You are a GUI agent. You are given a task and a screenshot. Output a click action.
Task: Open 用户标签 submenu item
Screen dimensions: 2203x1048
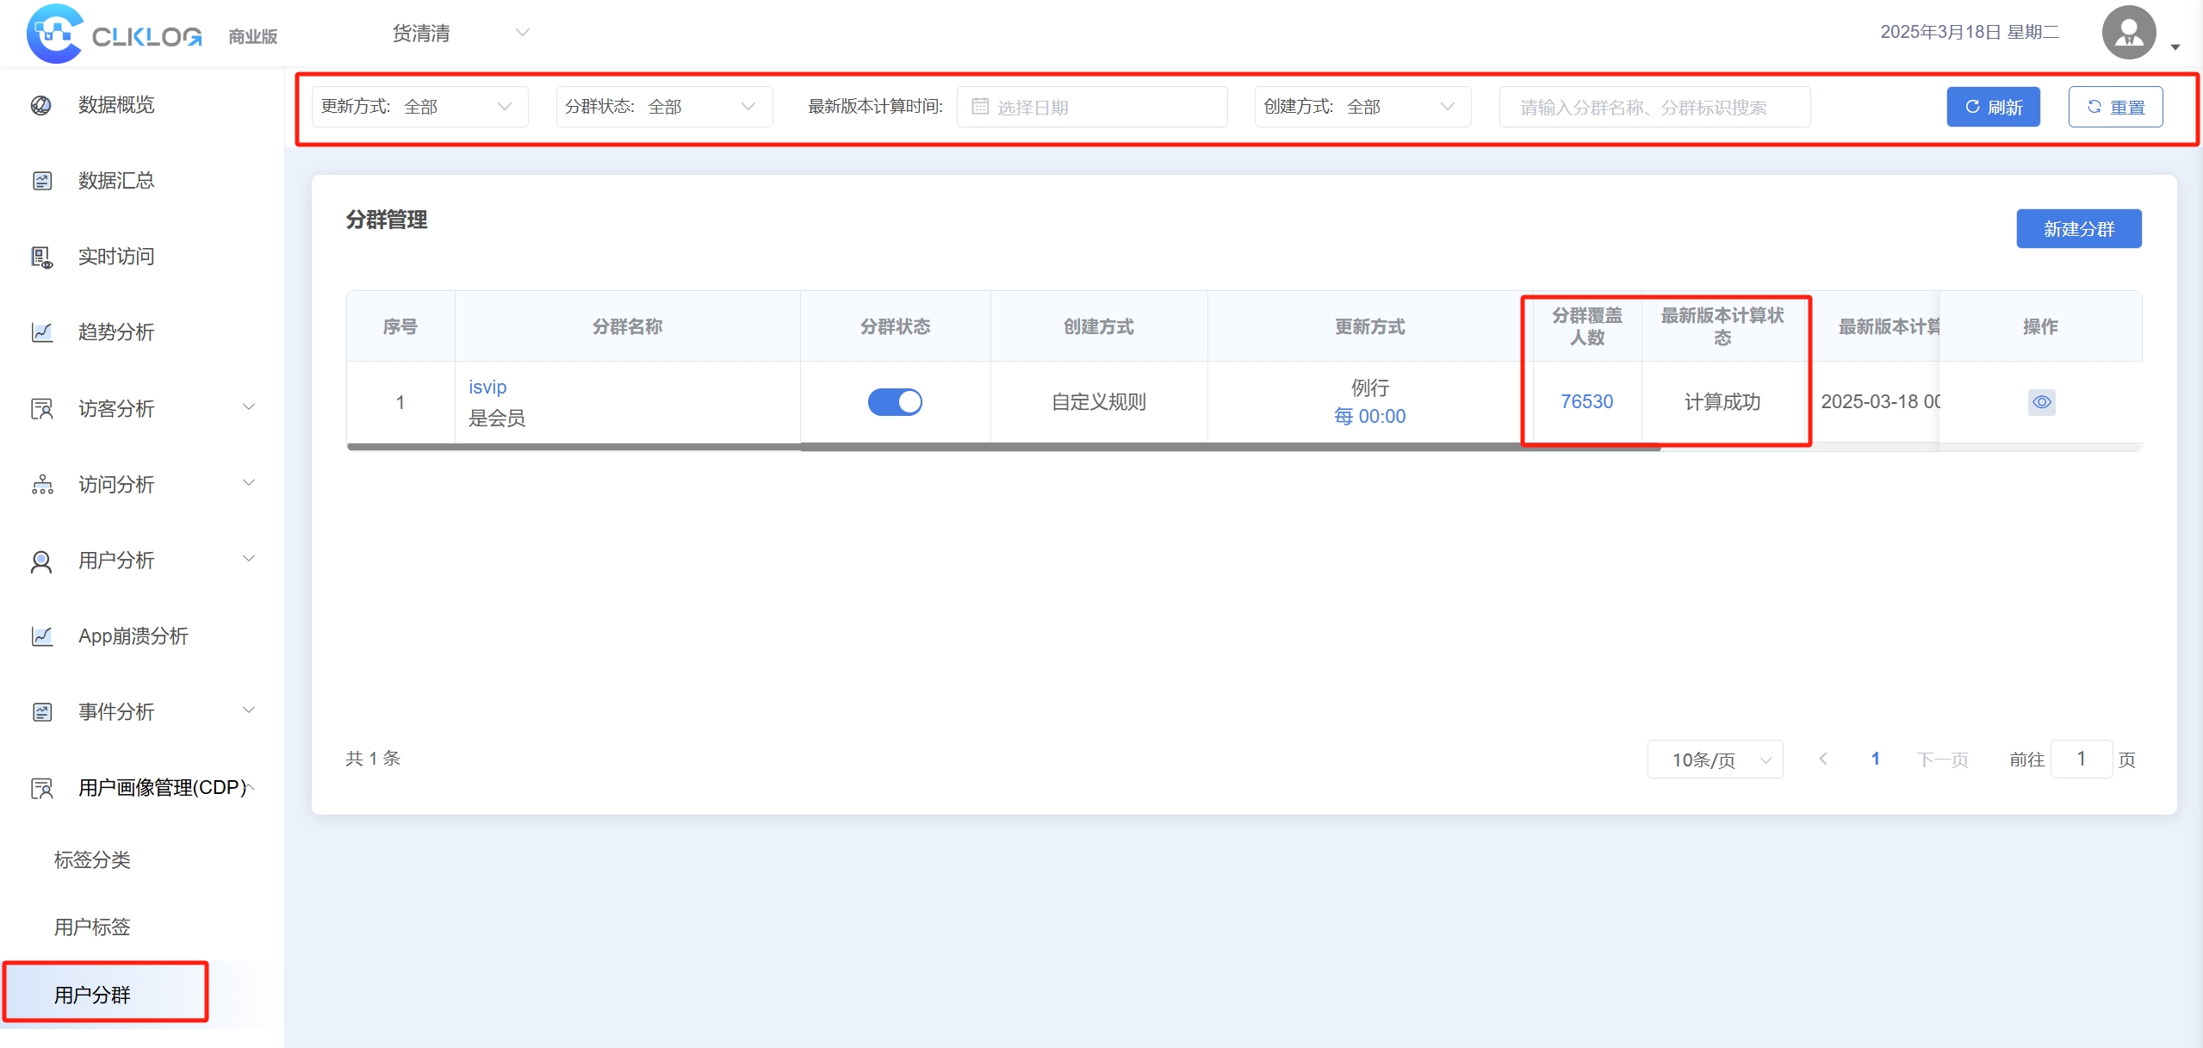(92, 927)
